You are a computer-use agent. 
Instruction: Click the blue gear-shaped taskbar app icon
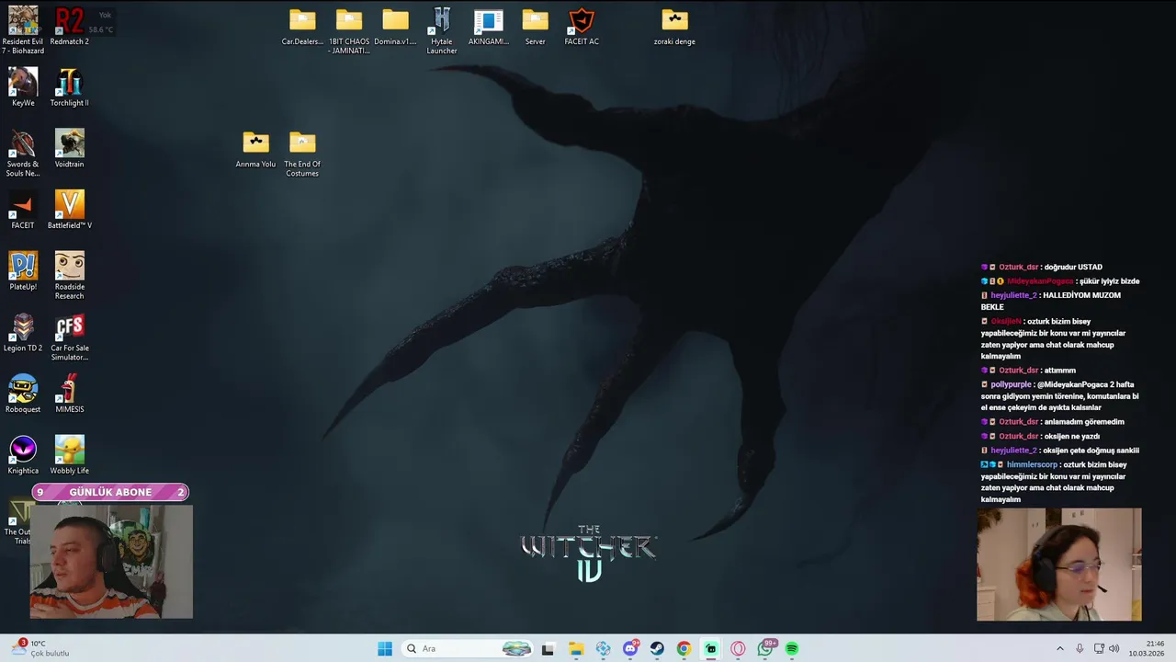(603, 648)
